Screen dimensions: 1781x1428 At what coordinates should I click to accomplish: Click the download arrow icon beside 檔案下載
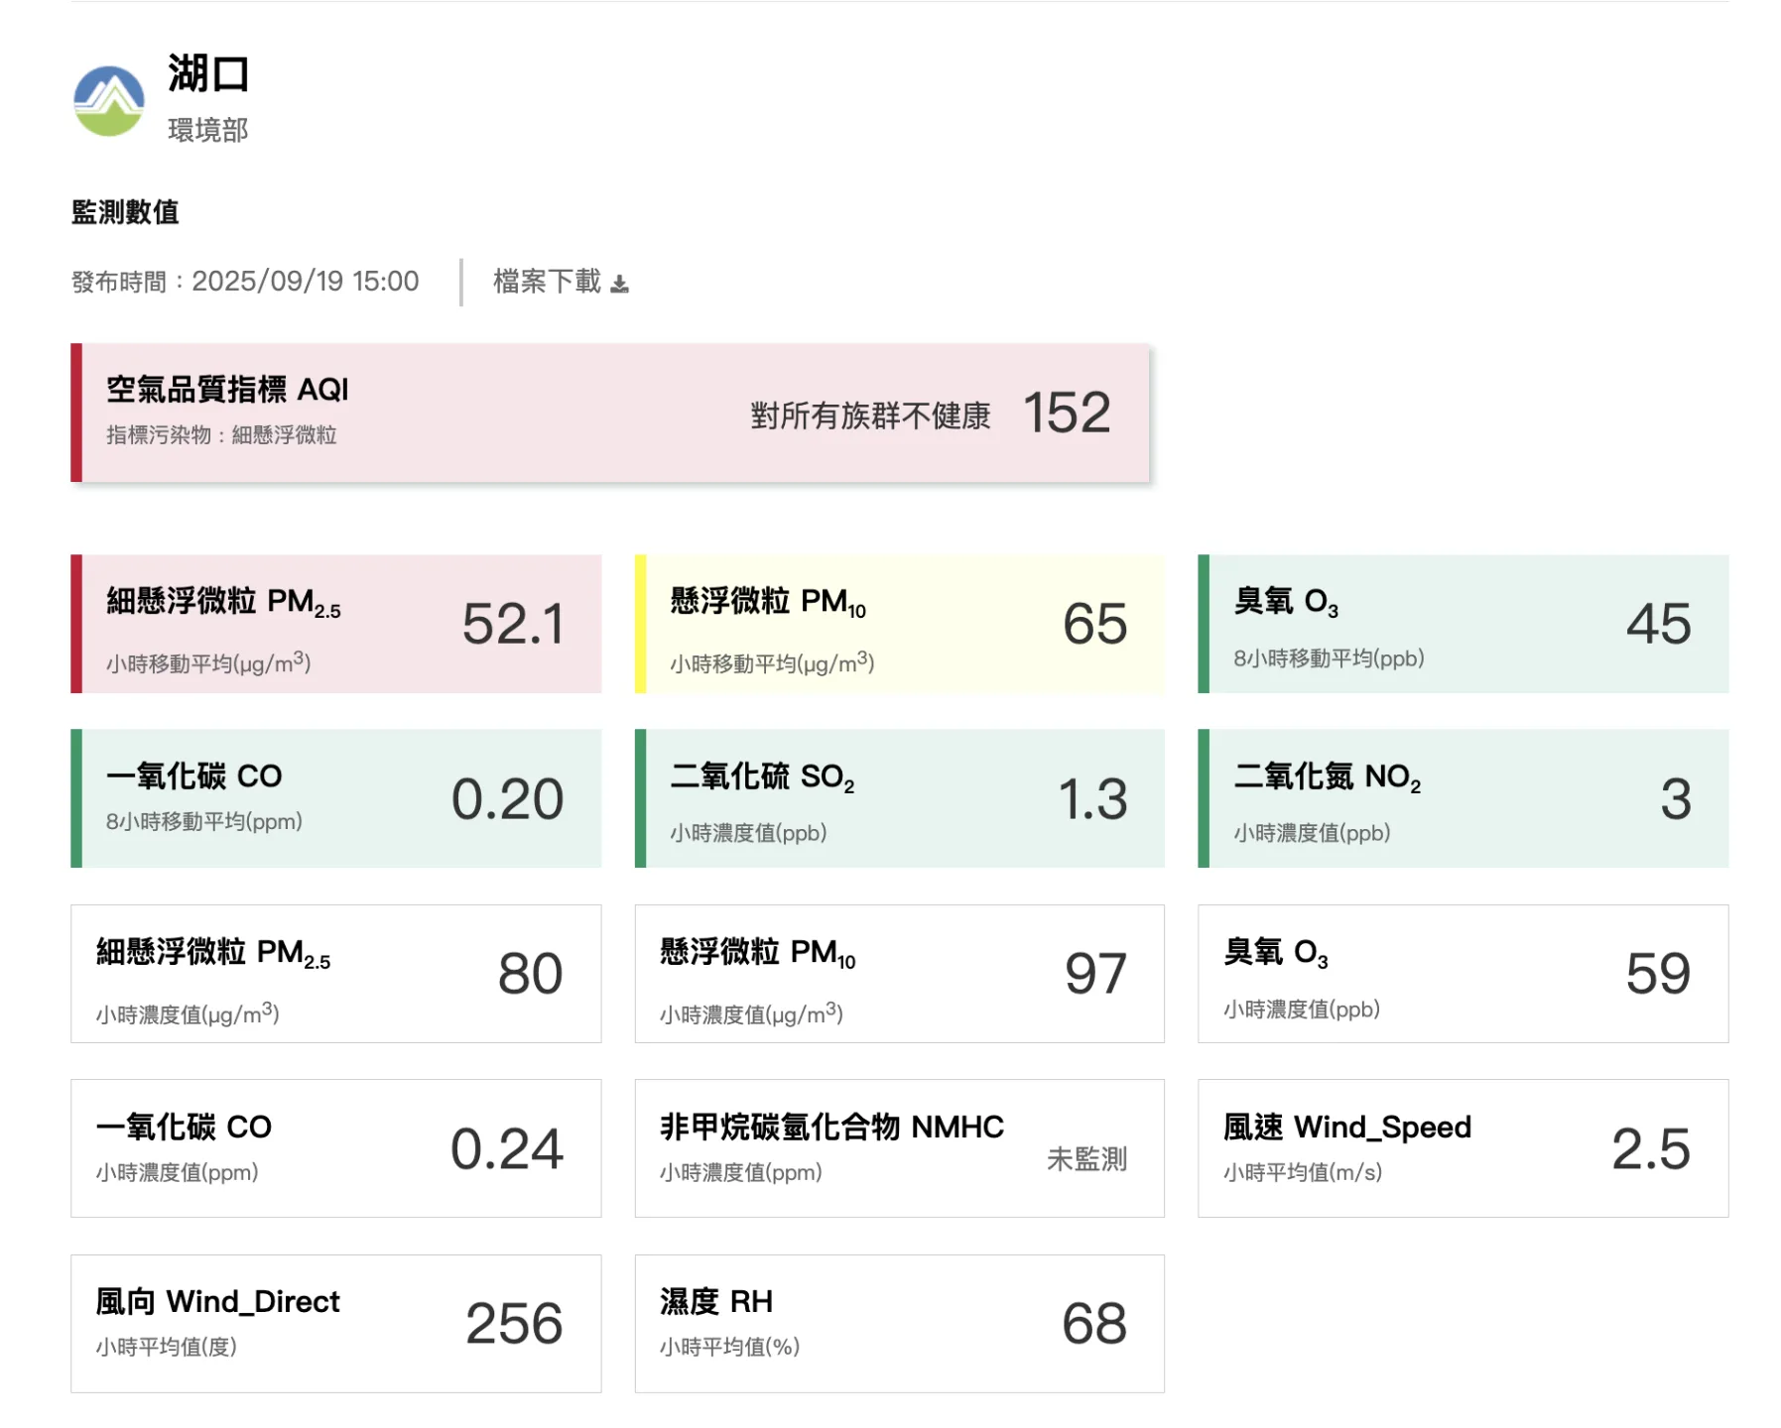coord(621,283)
